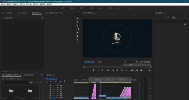Screen dimensions: 189x100
Task: Open the 剪辑(C) menu
Action: click(x=16, y=4)
